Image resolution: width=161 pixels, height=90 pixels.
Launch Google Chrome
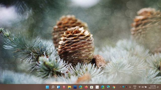[x=114, y=87]
